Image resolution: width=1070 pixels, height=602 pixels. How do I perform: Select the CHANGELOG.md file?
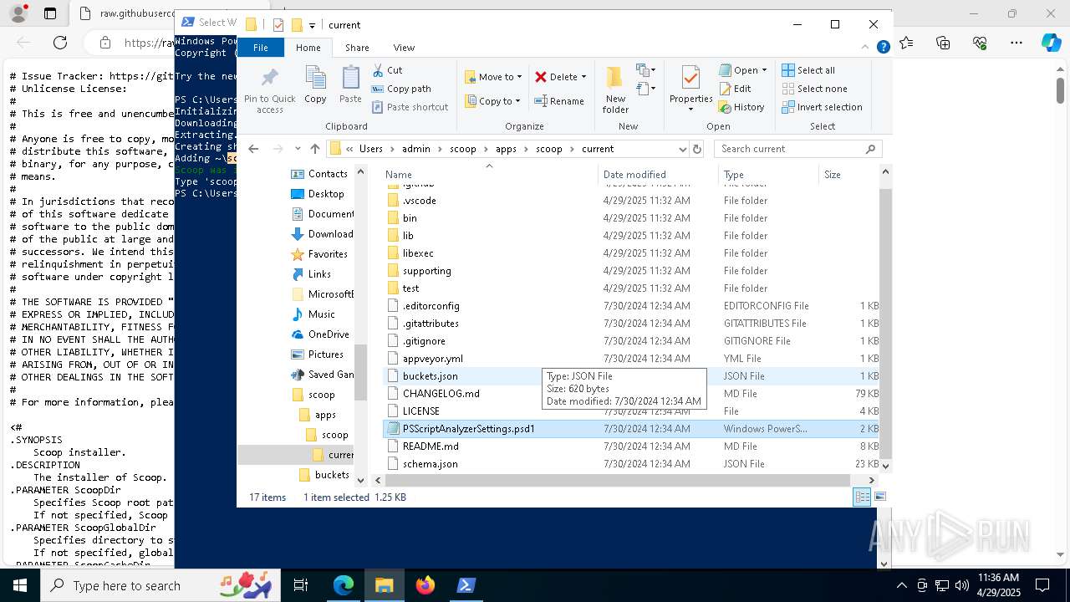tap(441, 394)
